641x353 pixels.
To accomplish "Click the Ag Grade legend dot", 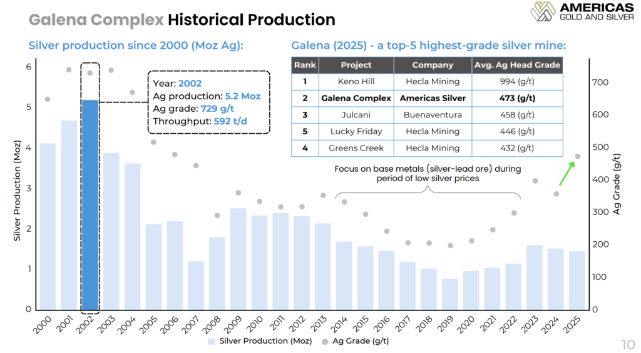I will (325, 342).
